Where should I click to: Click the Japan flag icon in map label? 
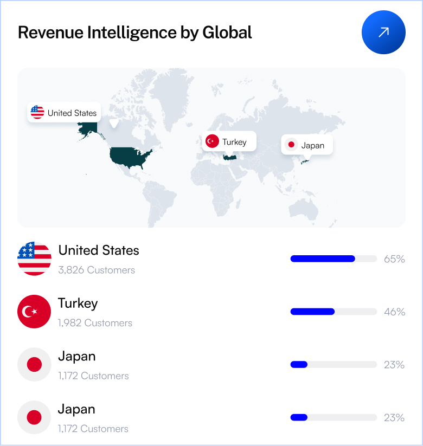click(x=291, y=145)
